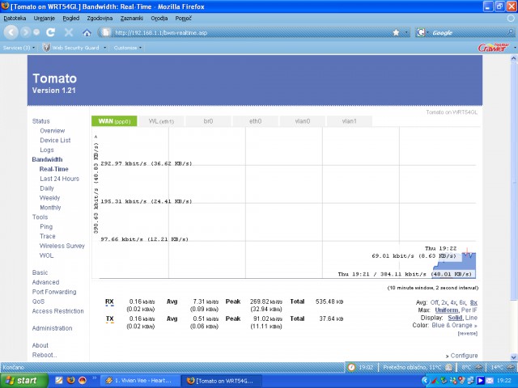Set Max scale to Uniform
This screenshot has width=518, height=388.
point(446,310)
